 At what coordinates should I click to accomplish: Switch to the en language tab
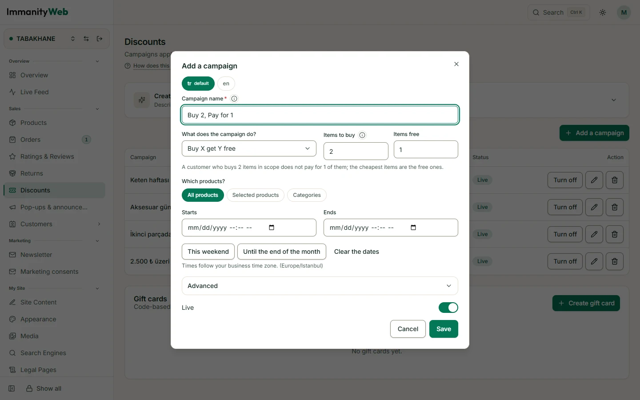click(x=226, y=84)
